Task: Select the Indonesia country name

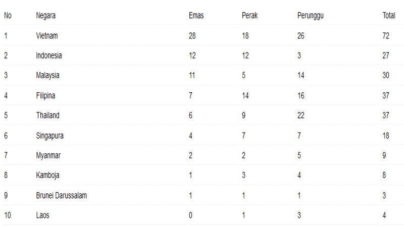Action: click(49, 55)
